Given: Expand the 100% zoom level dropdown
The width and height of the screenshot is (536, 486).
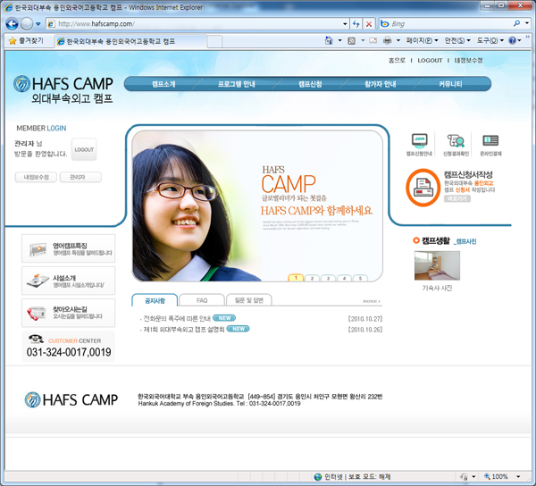Looking at the screenshot, I should pos(518,476).
